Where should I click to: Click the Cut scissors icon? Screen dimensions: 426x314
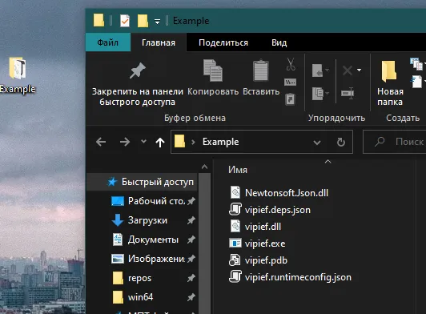(291, 64)
